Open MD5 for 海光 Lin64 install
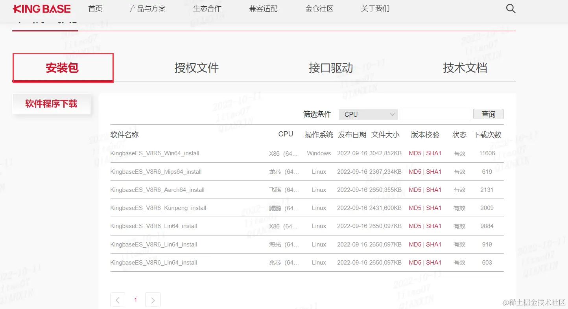This screenshot has height=309, width=568. point(415,245)
